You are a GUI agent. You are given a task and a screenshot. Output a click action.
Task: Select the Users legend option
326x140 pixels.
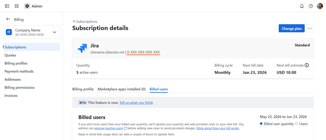click(301, 124)
